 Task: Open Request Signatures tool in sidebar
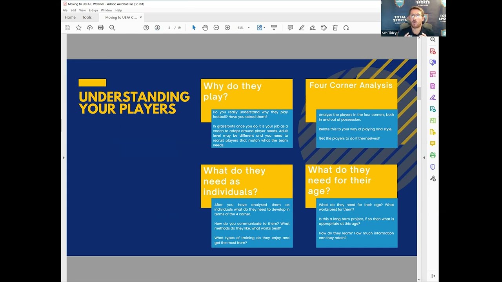tap(433, 109)
